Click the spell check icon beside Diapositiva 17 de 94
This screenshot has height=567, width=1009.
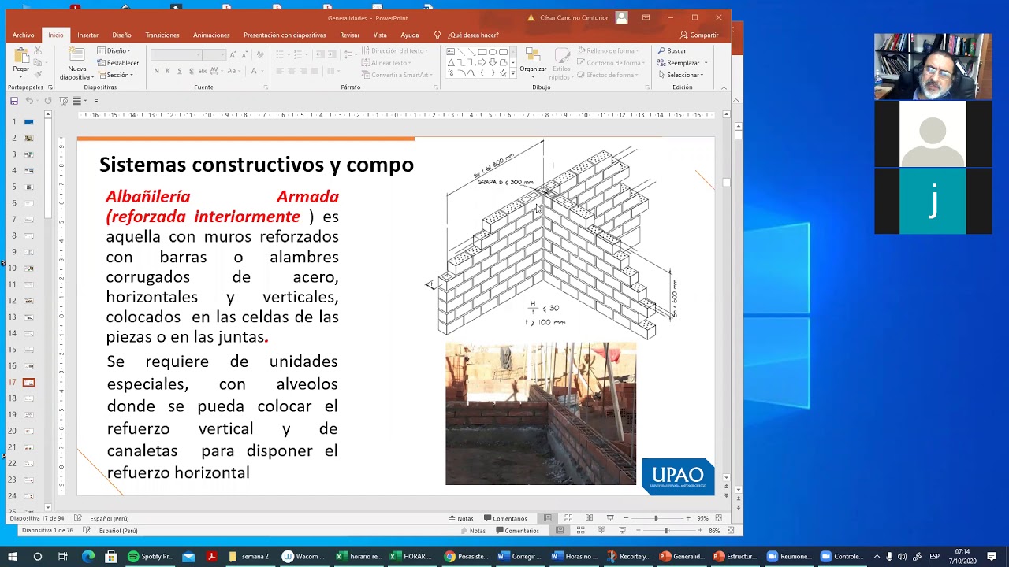(x=77, y=518)
